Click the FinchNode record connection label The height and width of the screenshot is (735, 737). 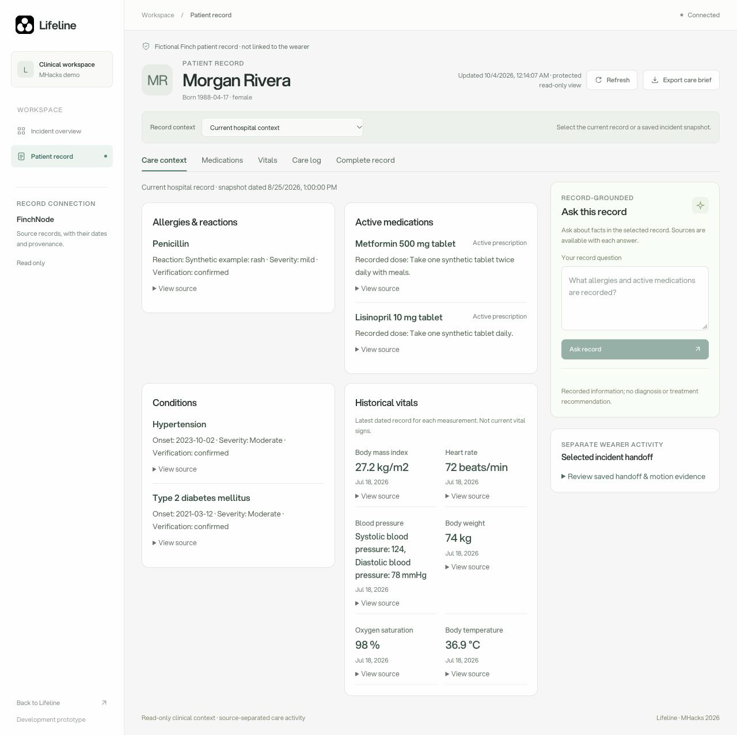coord(35,219)
